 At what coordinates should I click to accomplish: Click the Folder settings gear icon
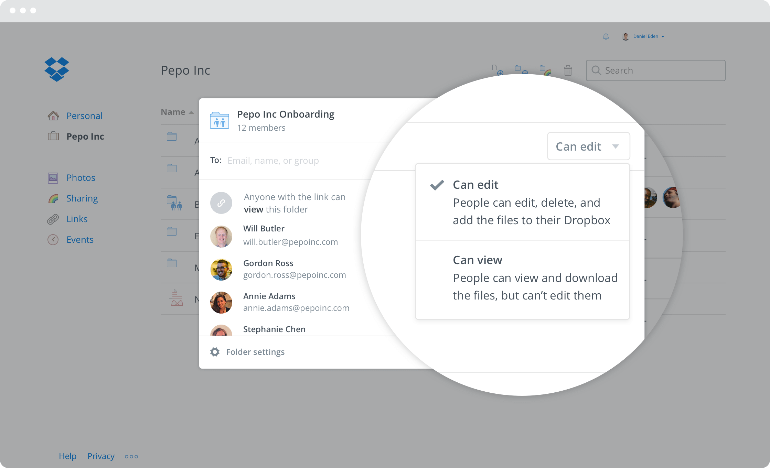pos(215,352)
